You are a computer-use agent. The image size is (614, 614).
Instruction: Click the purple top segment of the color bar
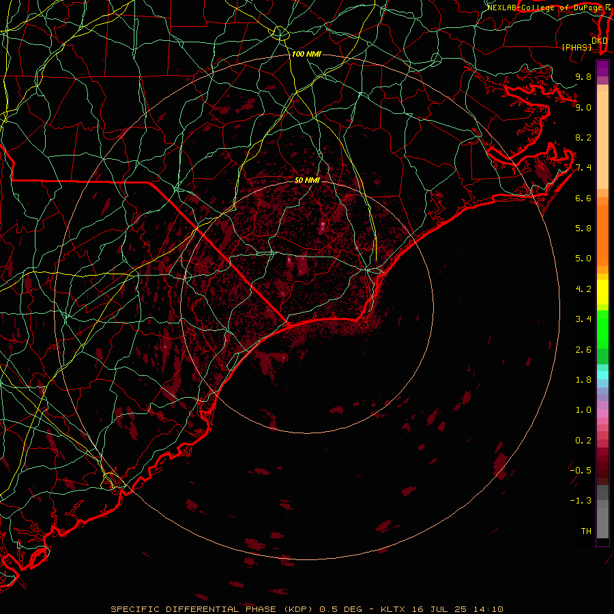(x=602, y=68)
